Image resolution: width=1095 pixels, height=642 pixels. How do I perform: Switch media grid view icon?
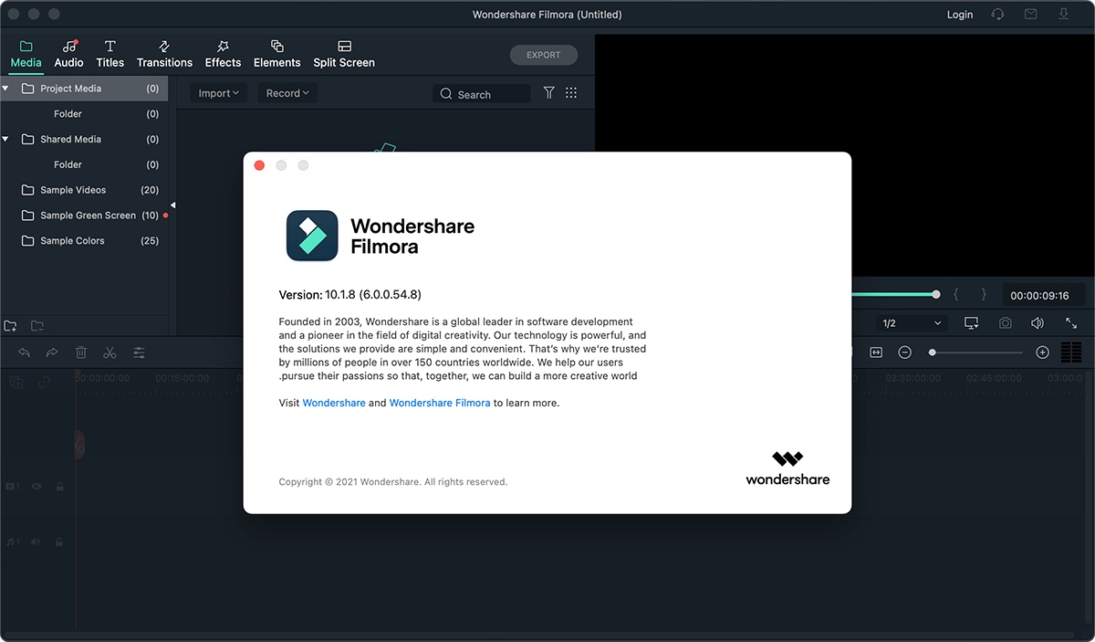tap(571, 93)
